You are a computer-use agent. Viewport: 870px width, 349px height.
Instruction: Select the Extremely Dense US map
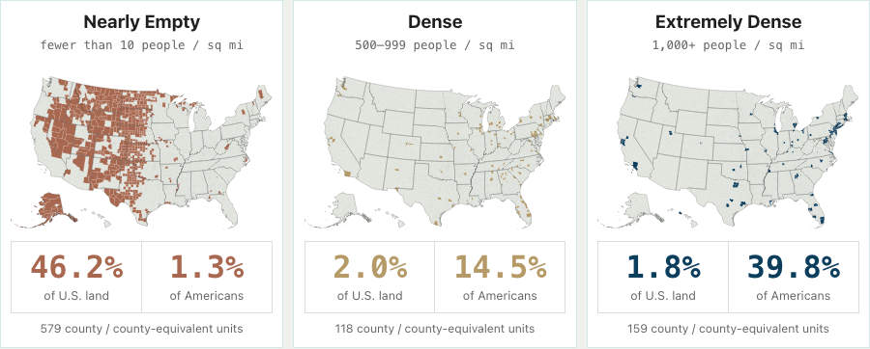click(728, 152)
